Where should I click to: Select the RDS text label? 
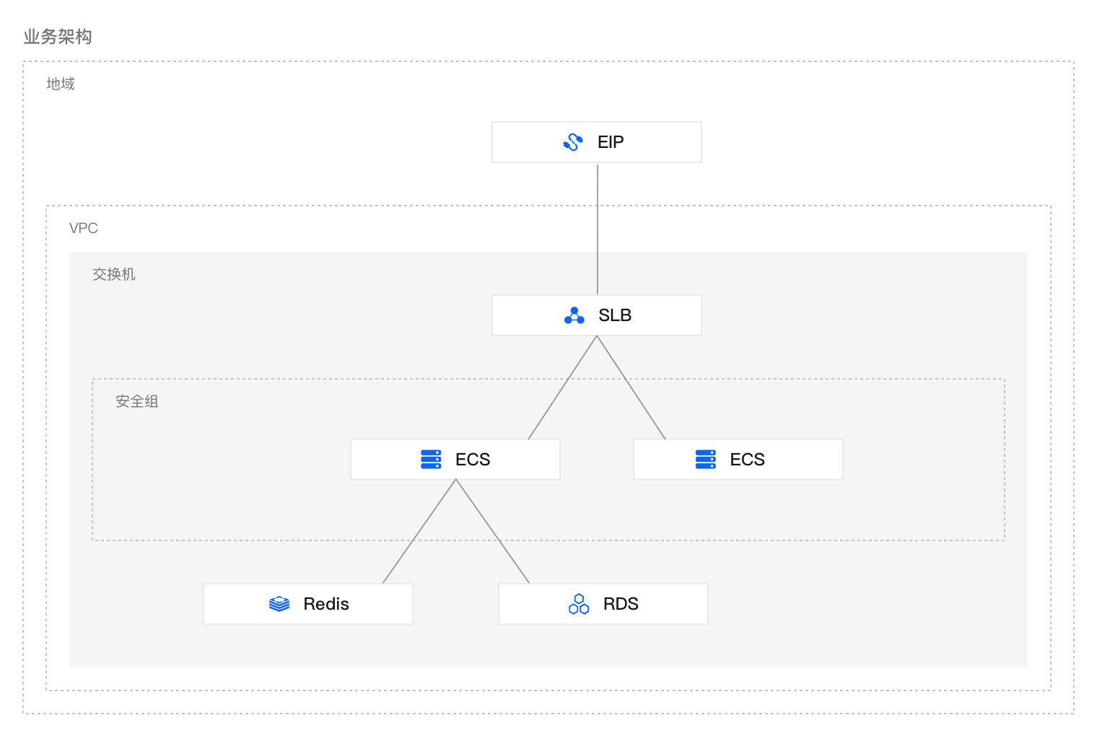621,604
